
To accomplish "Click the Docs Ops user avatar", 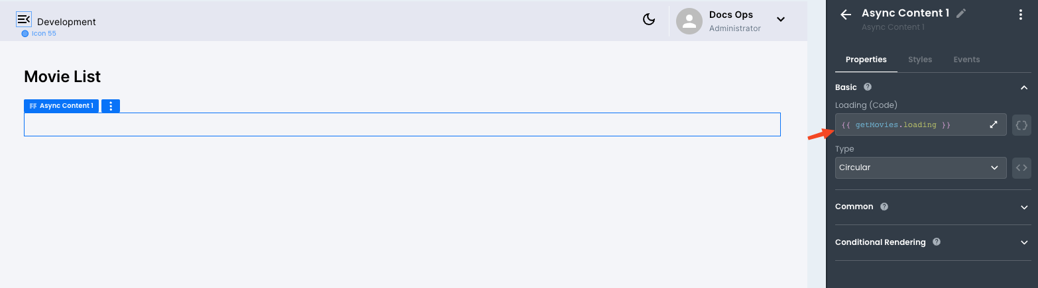I will click(689, 21).
